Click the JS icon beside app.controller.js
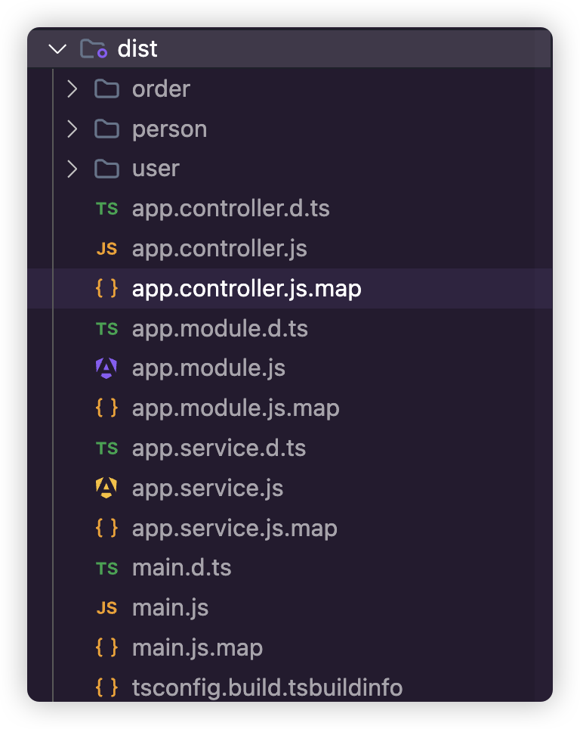This screenshot has width=580, height=729. [106, 249]
